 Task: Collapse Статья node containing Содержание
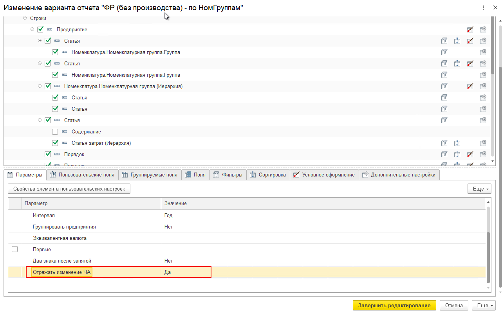coord(40,120)
